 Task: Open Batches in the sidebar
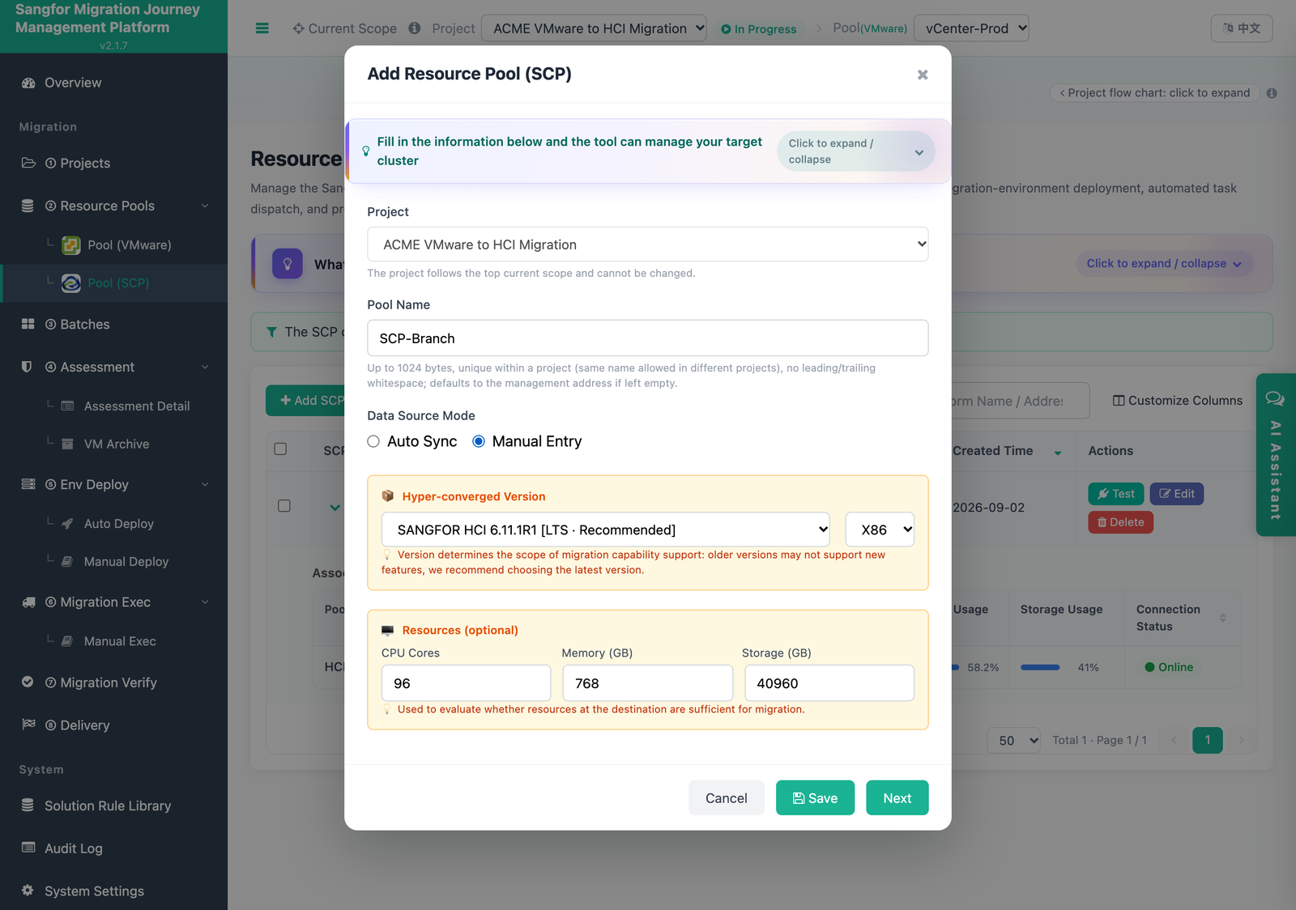click(113, 324)
